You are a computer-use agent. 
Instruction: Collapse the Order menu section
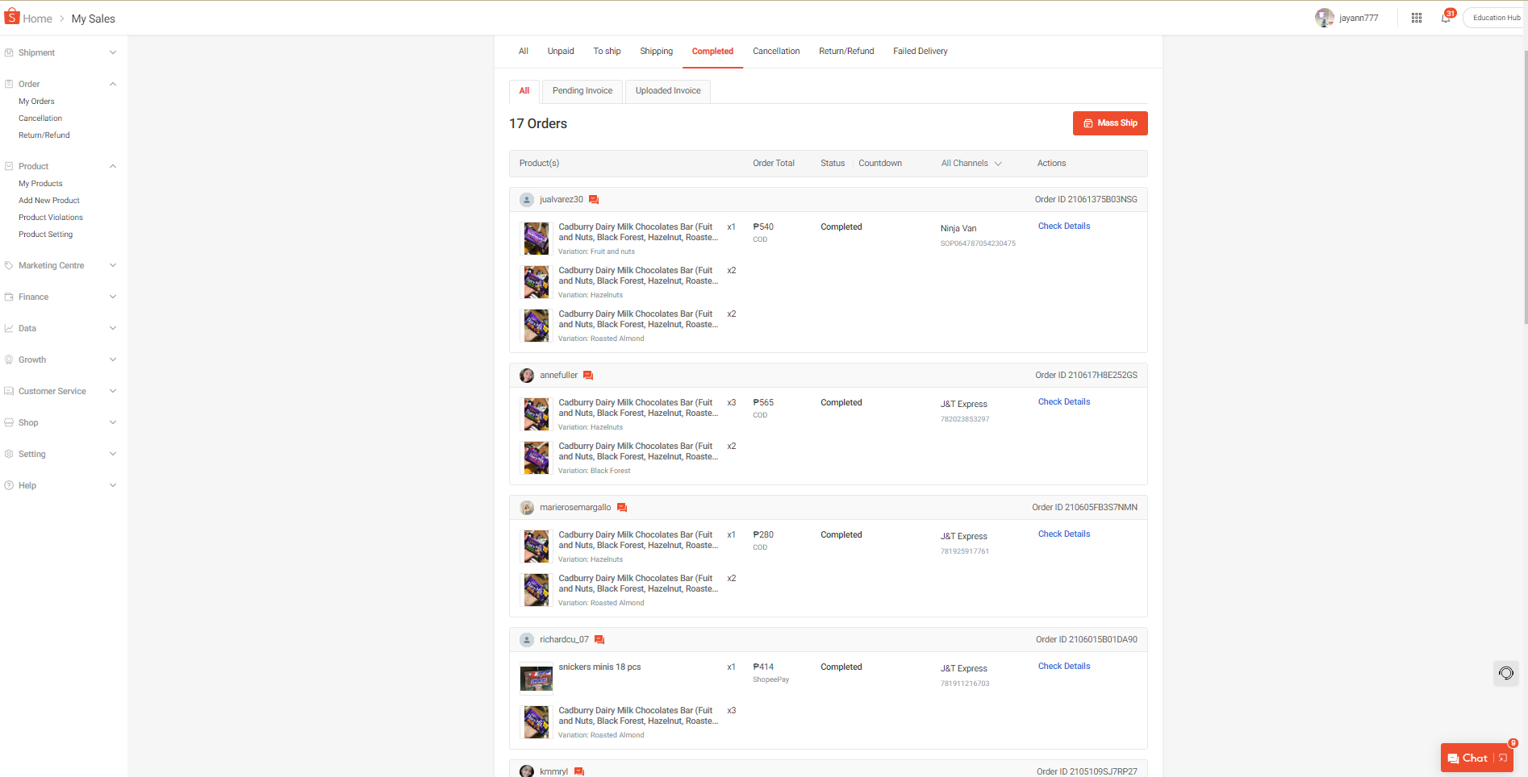113,85
